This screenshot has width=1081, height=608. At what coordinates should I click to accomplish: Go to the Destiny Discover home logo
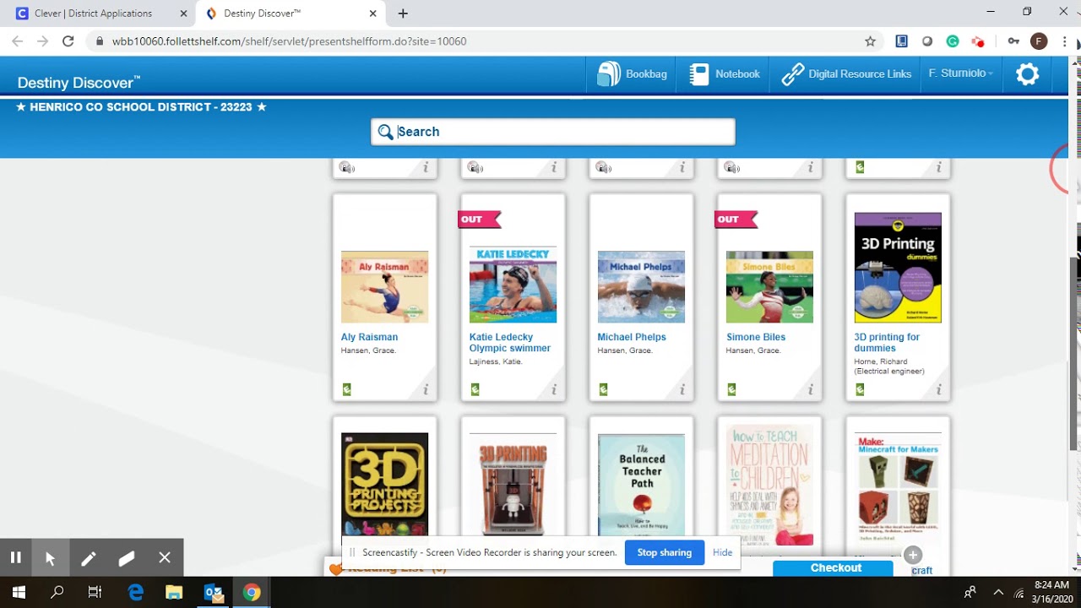pyautogui.click(x=79, y=82)
